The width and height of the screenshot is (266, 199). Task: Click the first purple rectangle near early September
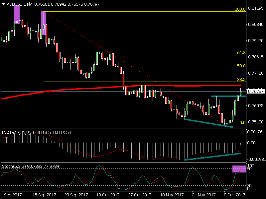pyautogui.click(x=17, y=15)
